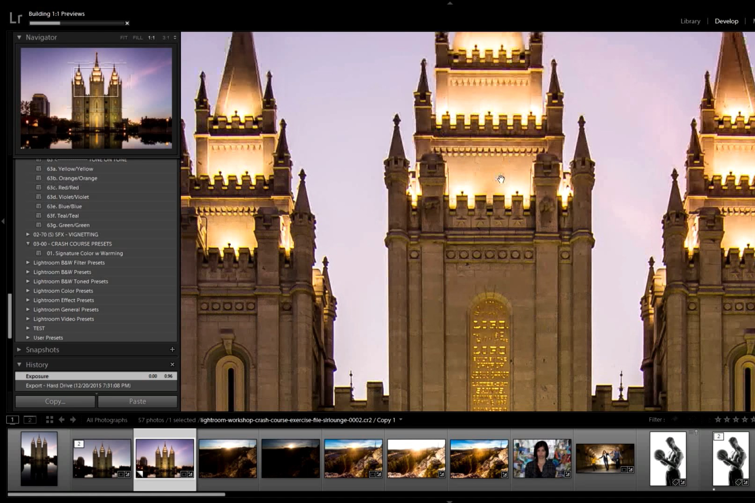Expand the User Presets folder
Image resolution: width=755 pixels, height=503 pixels.
tap(28, 338)
